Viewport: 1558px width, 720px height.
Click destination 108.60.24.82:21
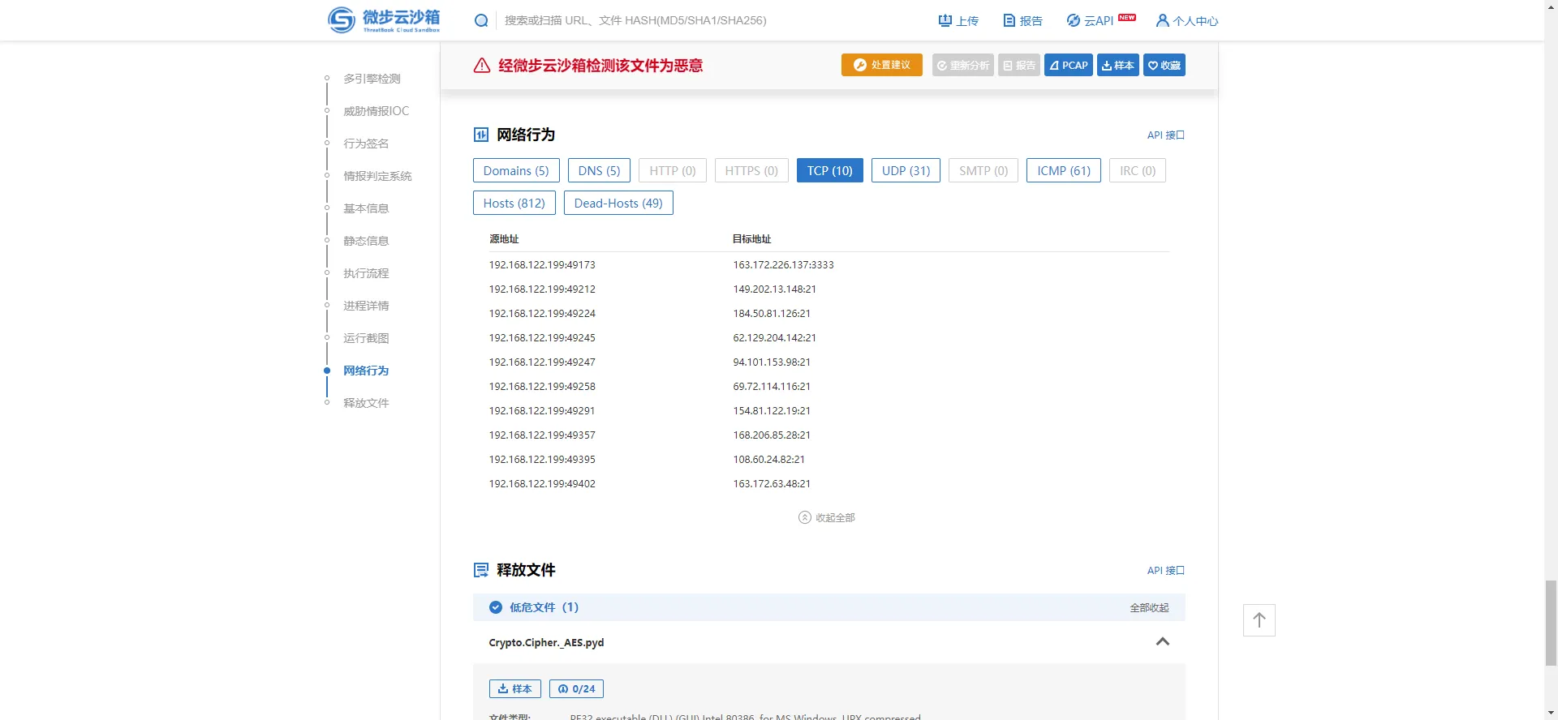(768, 460)
